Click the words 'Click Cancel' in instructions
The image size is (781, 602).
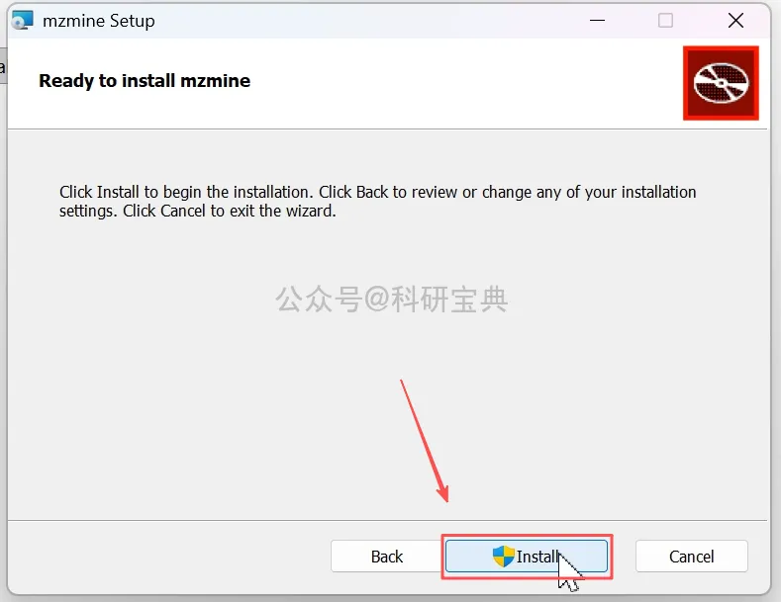(x=164, y=211)
